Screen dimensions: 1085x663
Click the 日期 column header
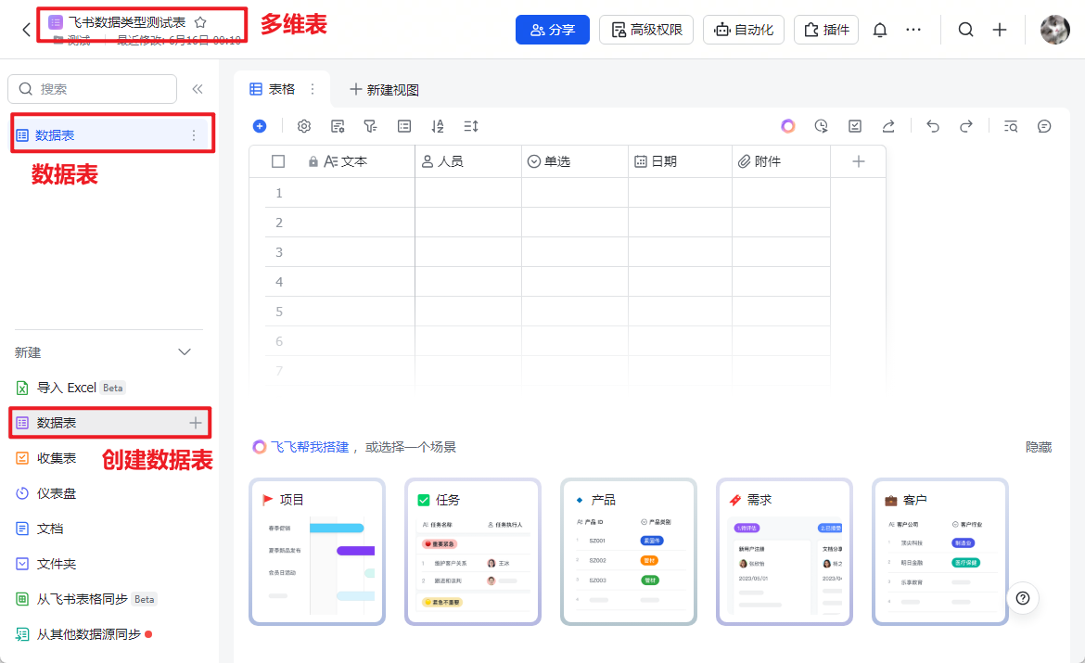[680, 161]
